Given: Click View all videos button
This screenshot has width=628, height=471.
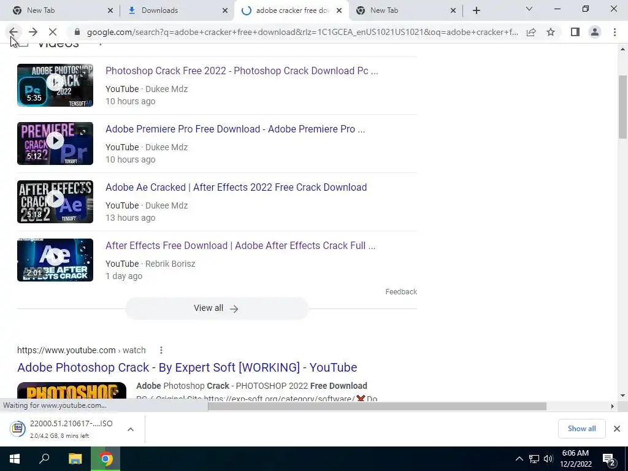Looking at the screenshot, I should [216, 308].
